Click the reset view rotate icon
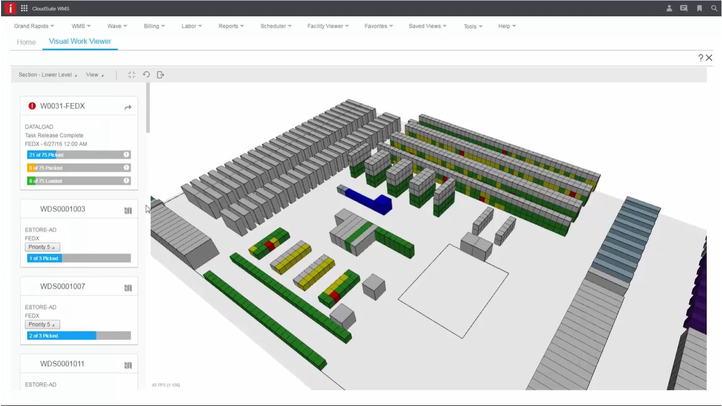 tap(146, 75)
